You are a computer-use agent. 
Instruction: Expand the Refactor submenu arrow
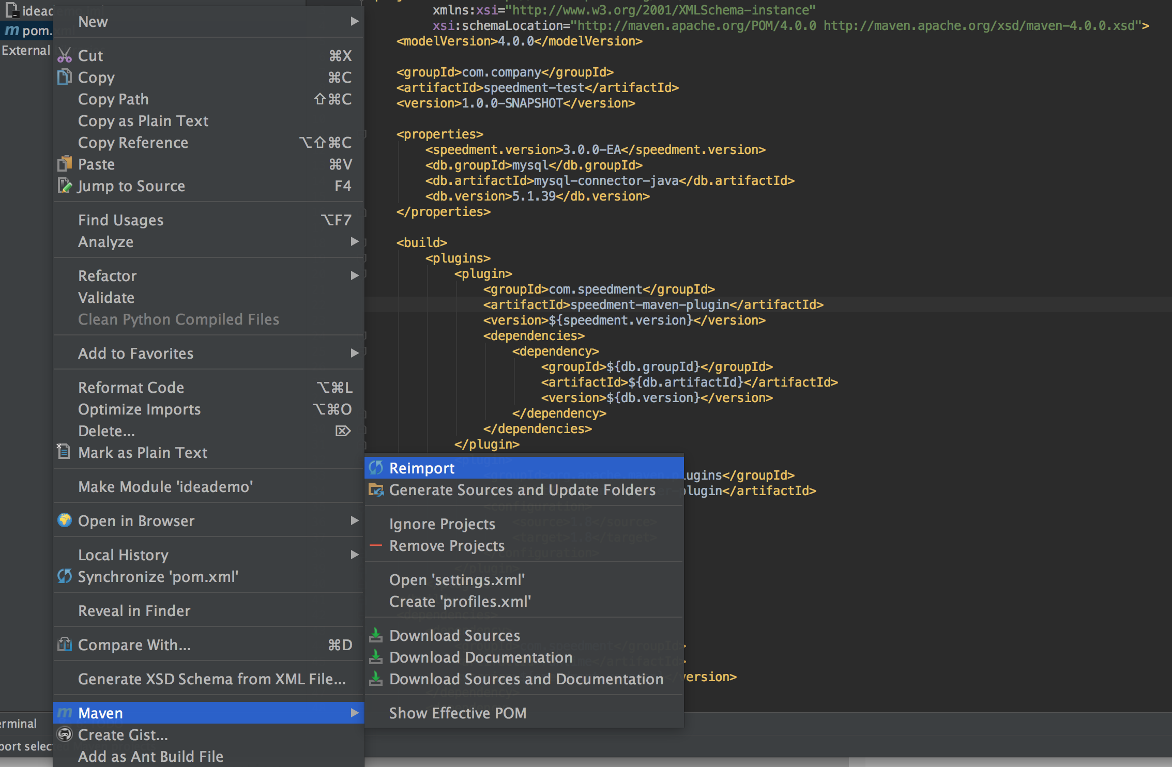coord(355,275)
